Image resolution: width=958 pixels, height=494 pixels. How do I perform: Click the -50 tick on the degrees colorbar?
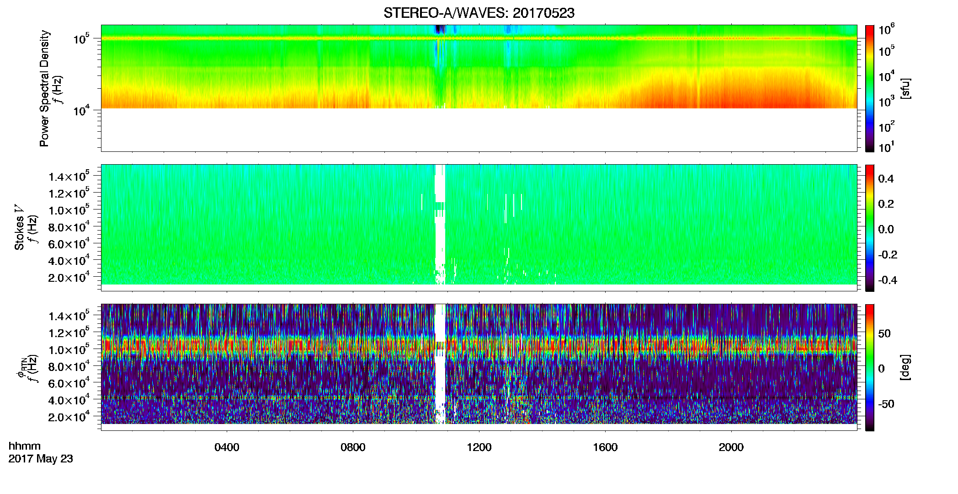point(886,404)
